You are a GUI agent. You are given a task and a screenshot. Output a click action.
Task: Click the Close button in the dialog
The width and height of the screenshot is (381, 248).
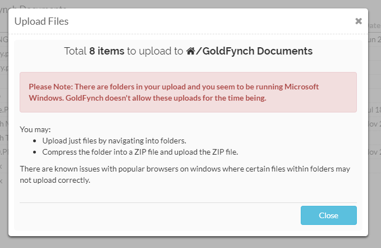328,215
